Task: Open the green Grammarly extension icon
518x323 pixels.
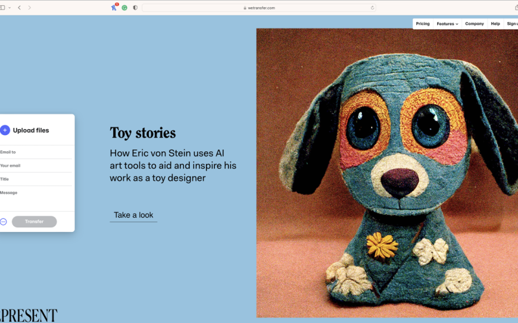Action: click(x=124, y=8)
